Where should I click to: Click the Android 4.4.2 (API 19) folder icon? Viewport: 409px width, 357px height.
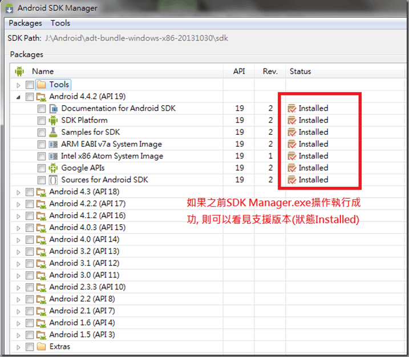[x=41, y=97]
